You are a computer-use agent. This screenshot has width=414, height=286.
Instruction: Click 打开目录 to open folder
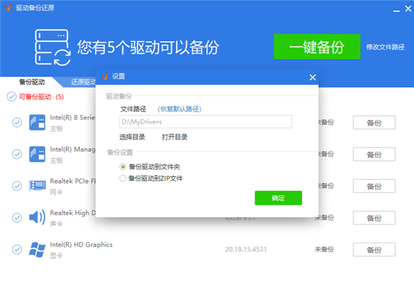pos(175,137)
